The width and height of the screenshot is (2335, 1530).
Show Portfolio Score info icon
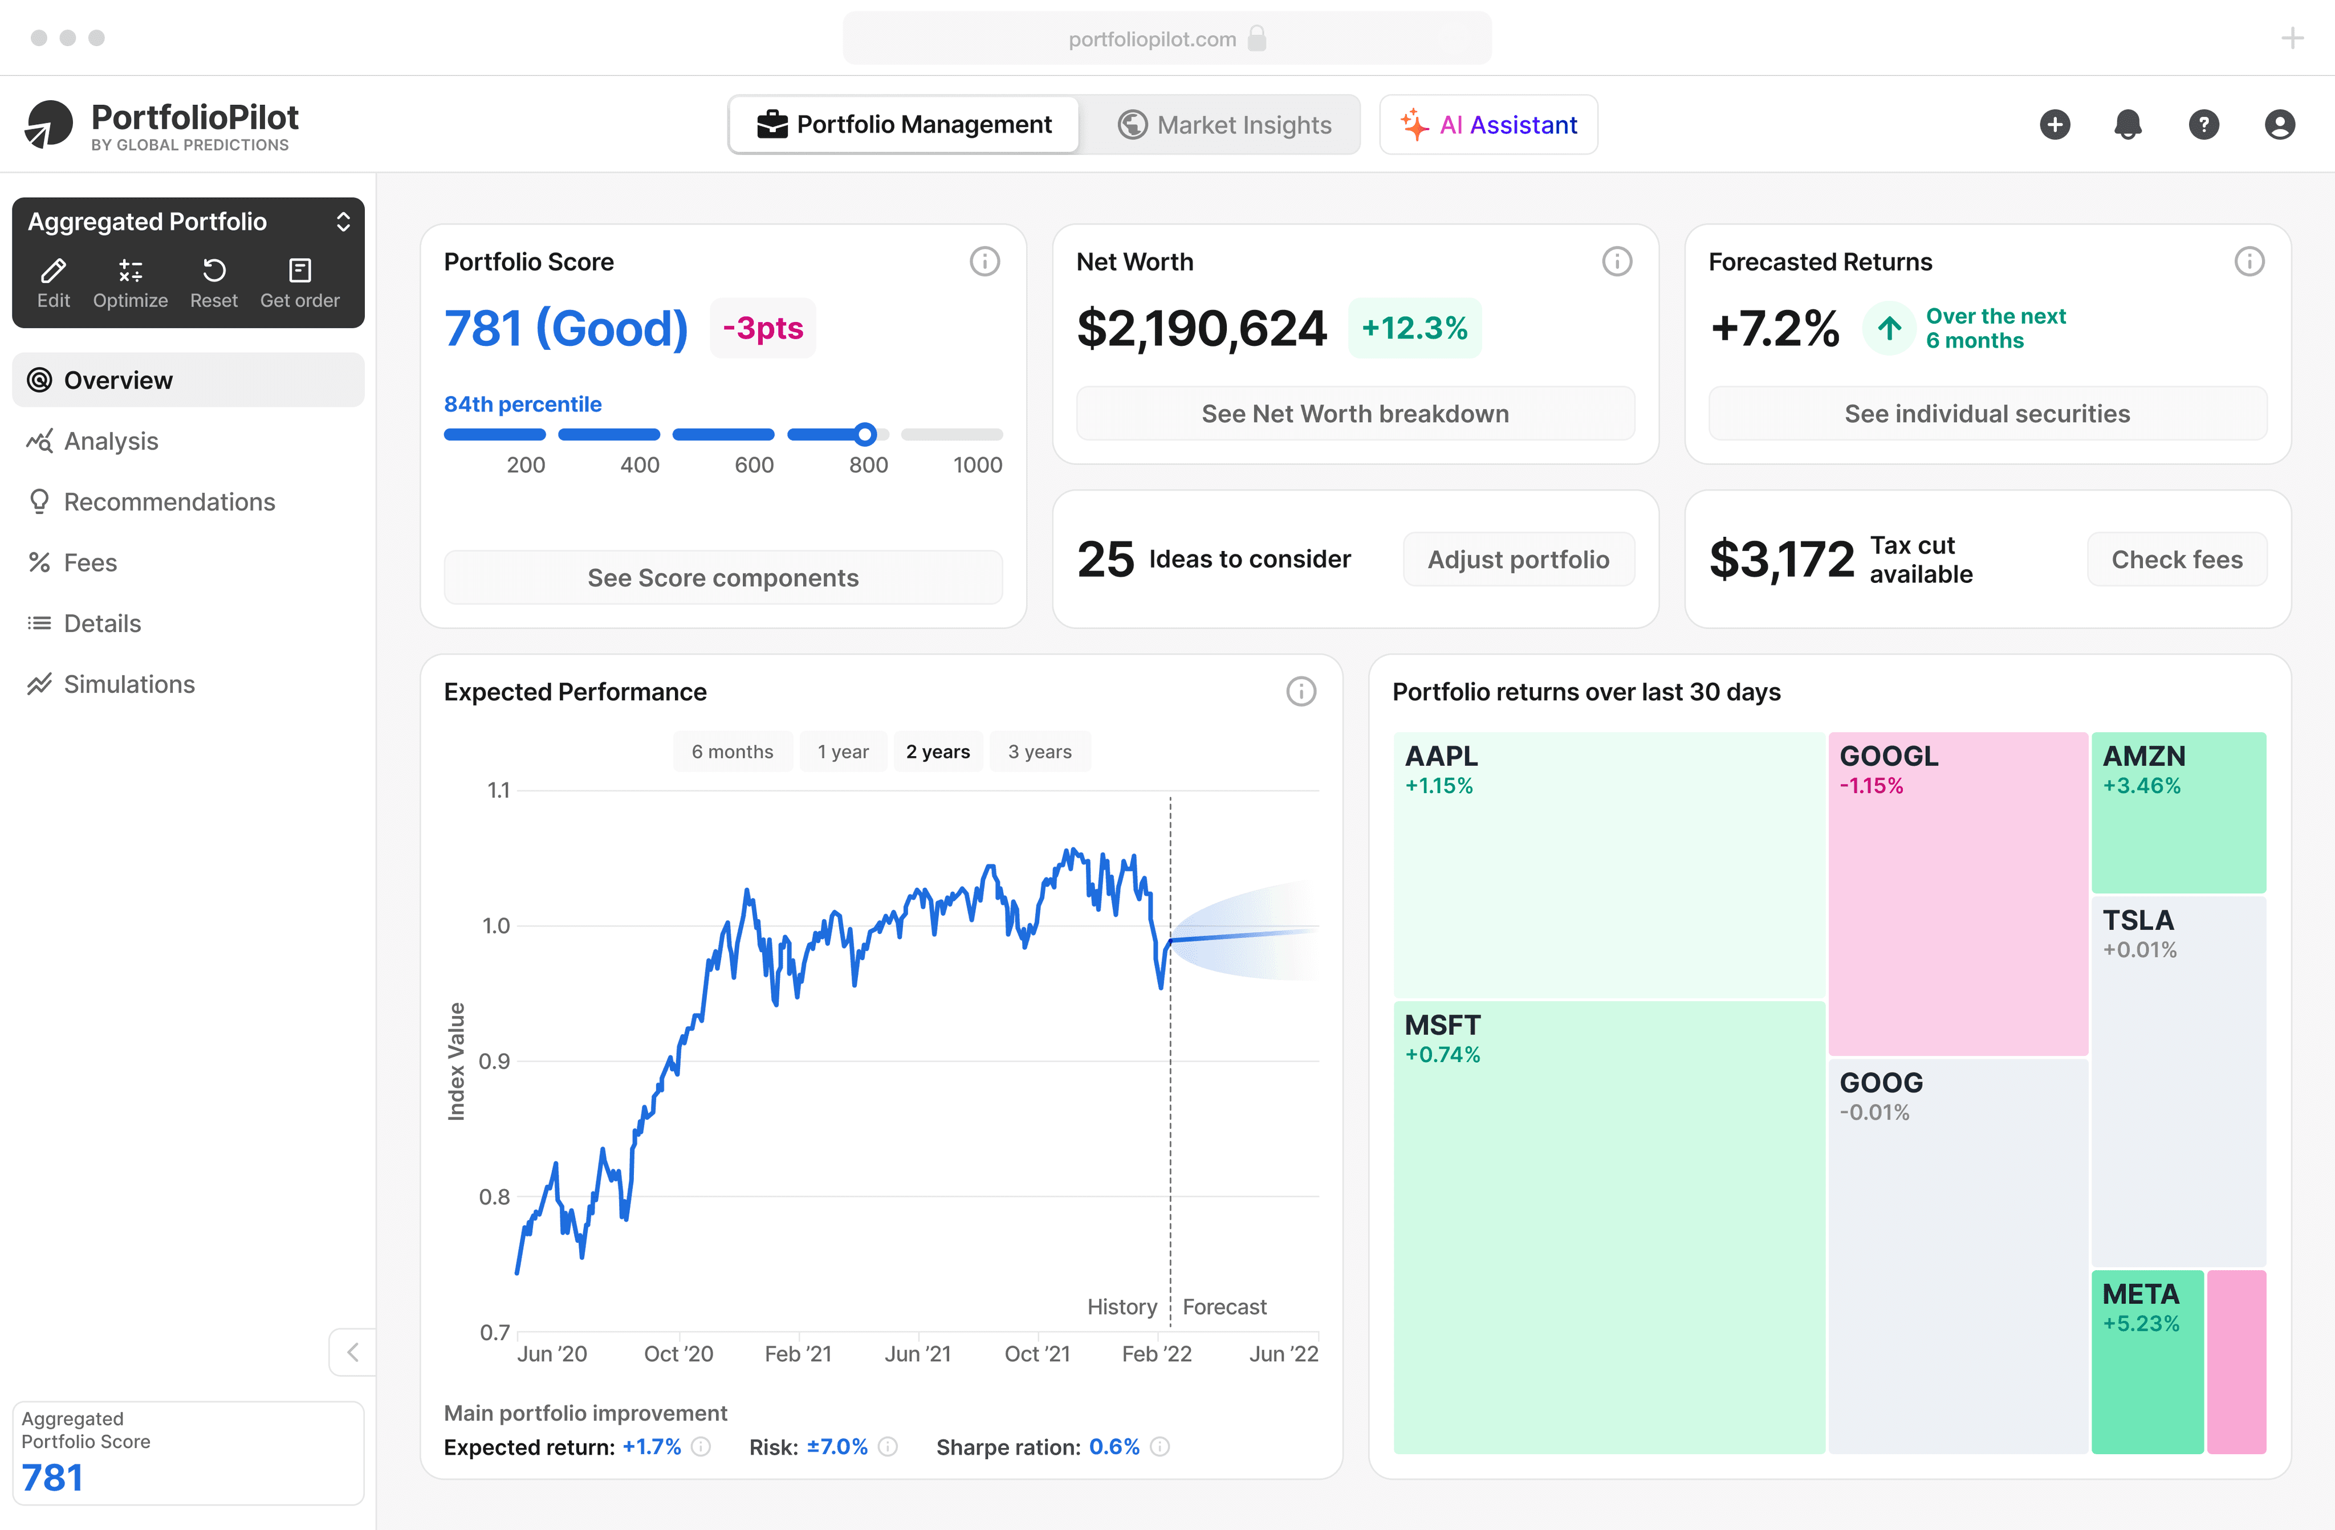(x=984, y=262)
